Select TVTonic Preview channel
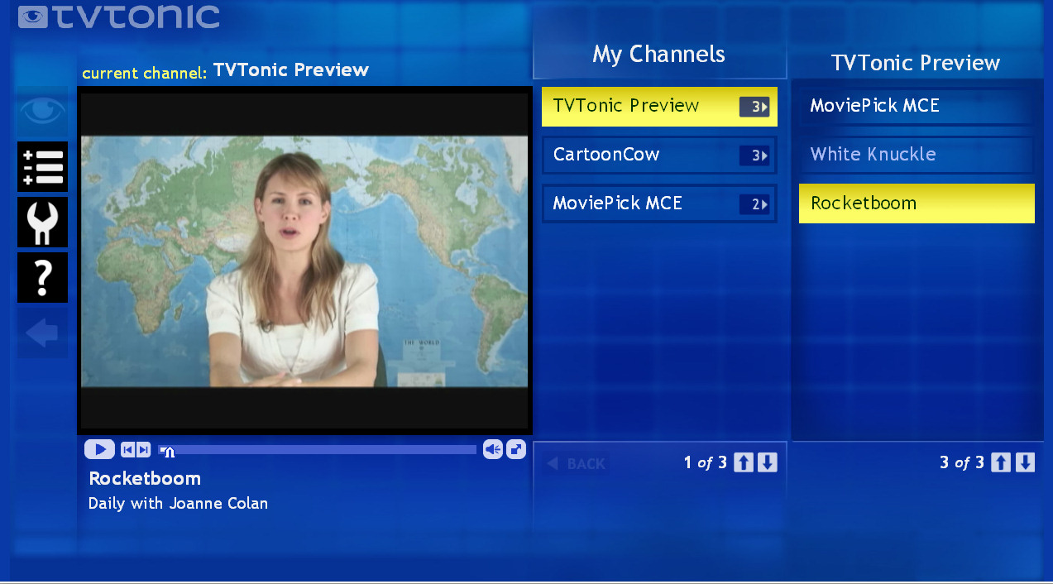The image size is (1053, 584). [659, 107]
